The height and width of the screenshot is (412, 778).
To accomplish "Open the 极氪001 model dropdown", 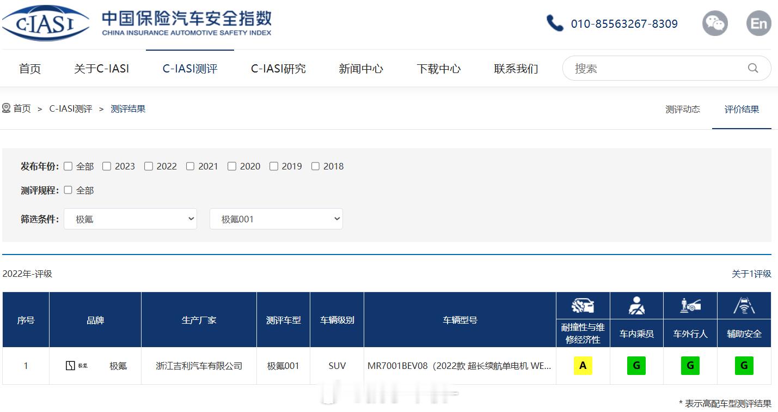I will coord(276,219).
